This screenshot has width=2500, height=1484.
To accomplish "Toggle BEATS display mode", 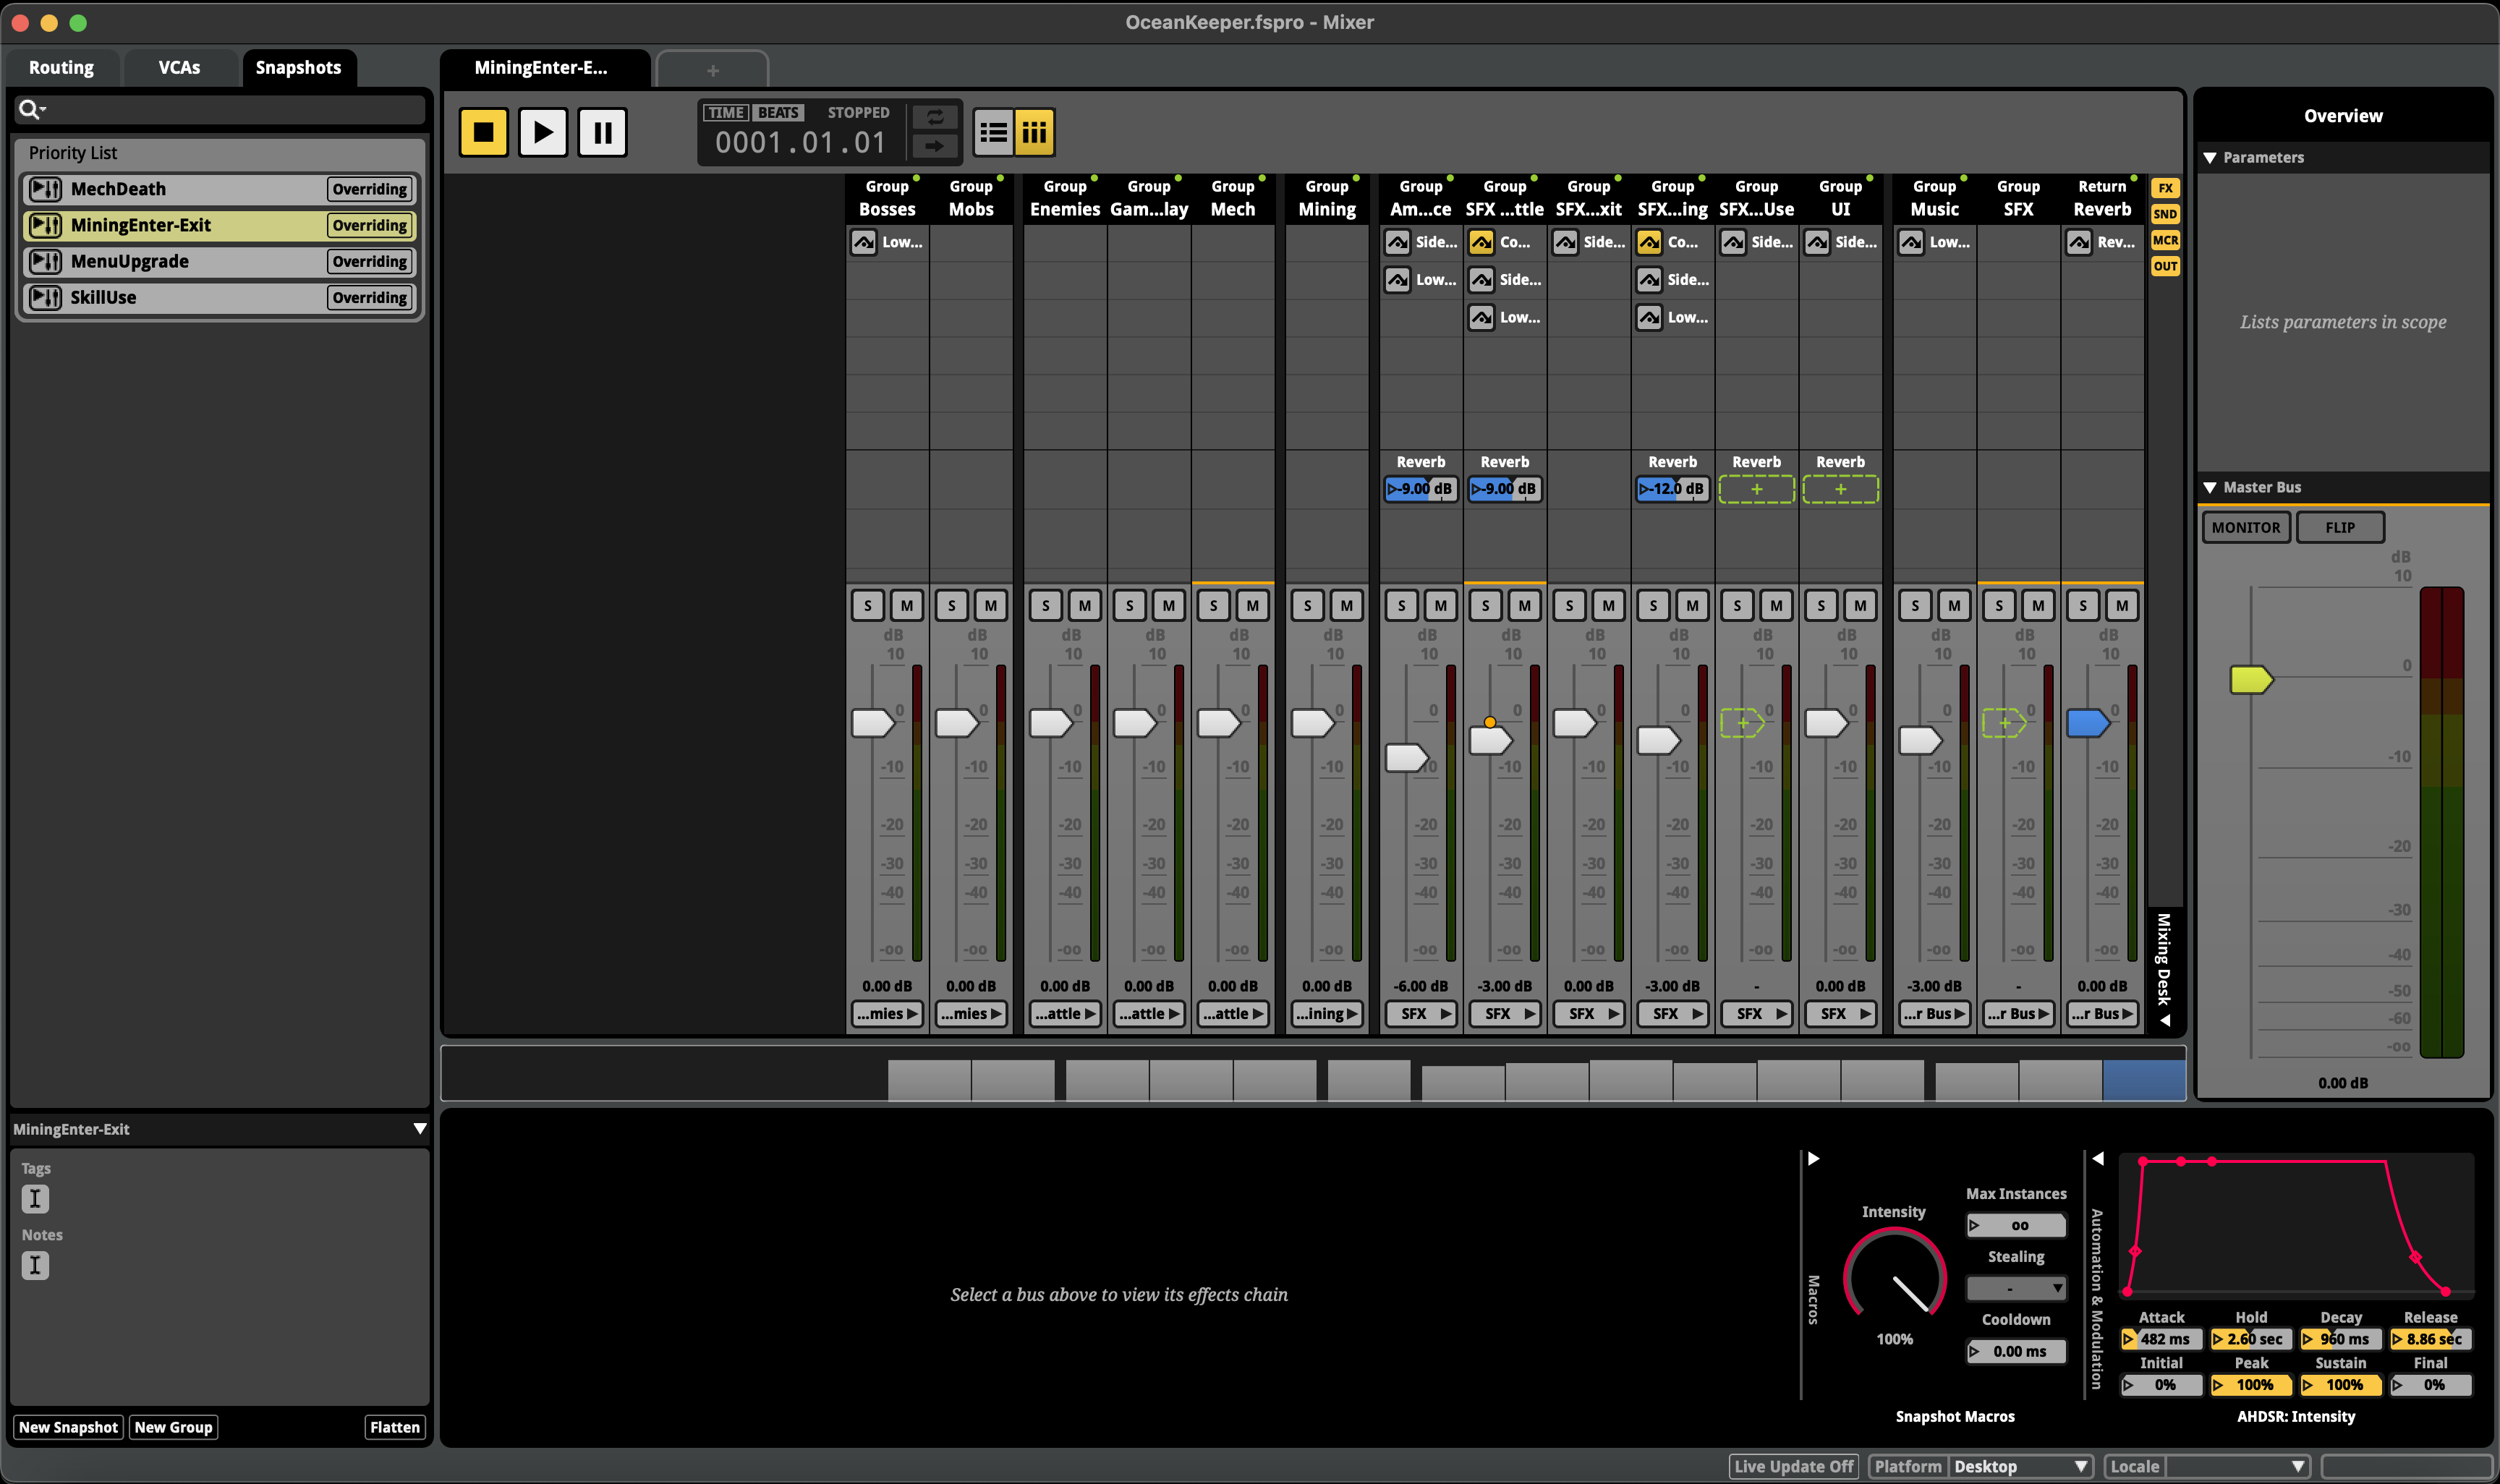I will pos(778,113).
